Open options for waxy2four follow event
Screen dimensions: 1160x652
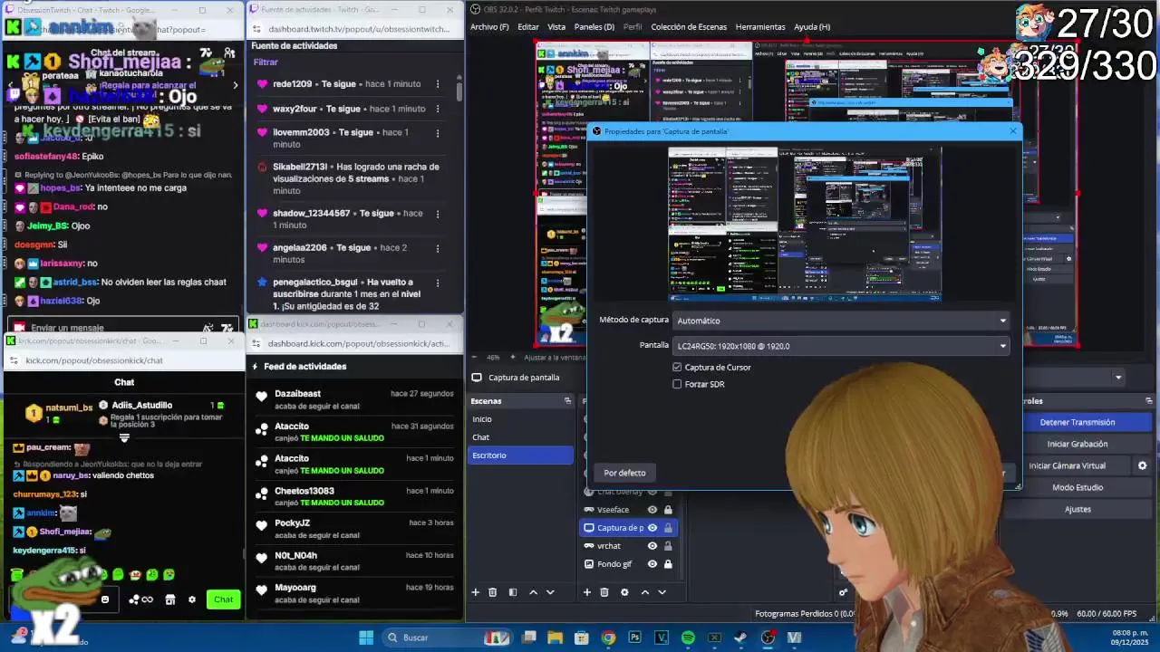(x=438, y=109)
